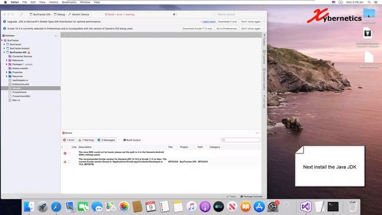This screenshot has height=215, width=382.
Task: Open the Edit menu
Action: click(x=33, y=2)
